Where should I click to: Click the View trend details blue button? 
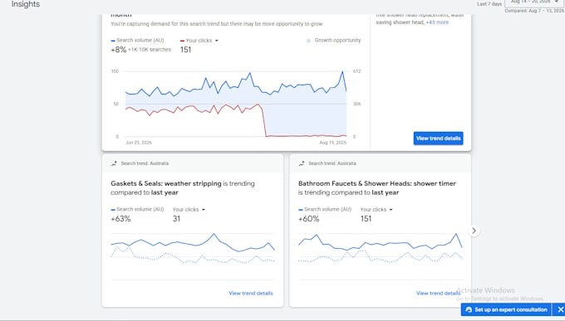tap(438, 139)
